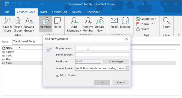Open the Add Members dropdown
This screenshot has width=182, height=98.
coord(74,25)
